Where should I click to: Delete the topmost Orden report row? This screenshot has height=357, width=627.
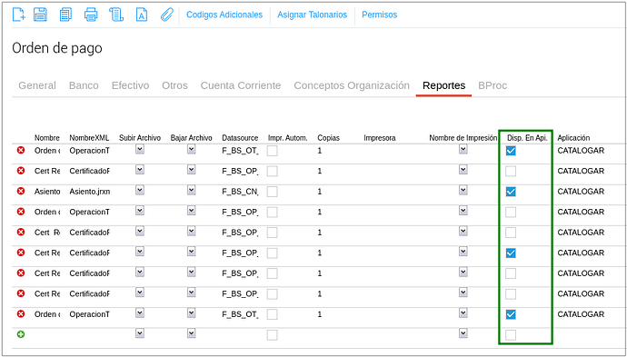click(21, 150)
